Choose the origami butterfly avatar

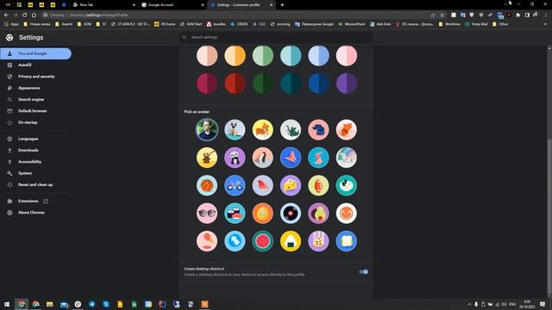[x=291, y=158]
